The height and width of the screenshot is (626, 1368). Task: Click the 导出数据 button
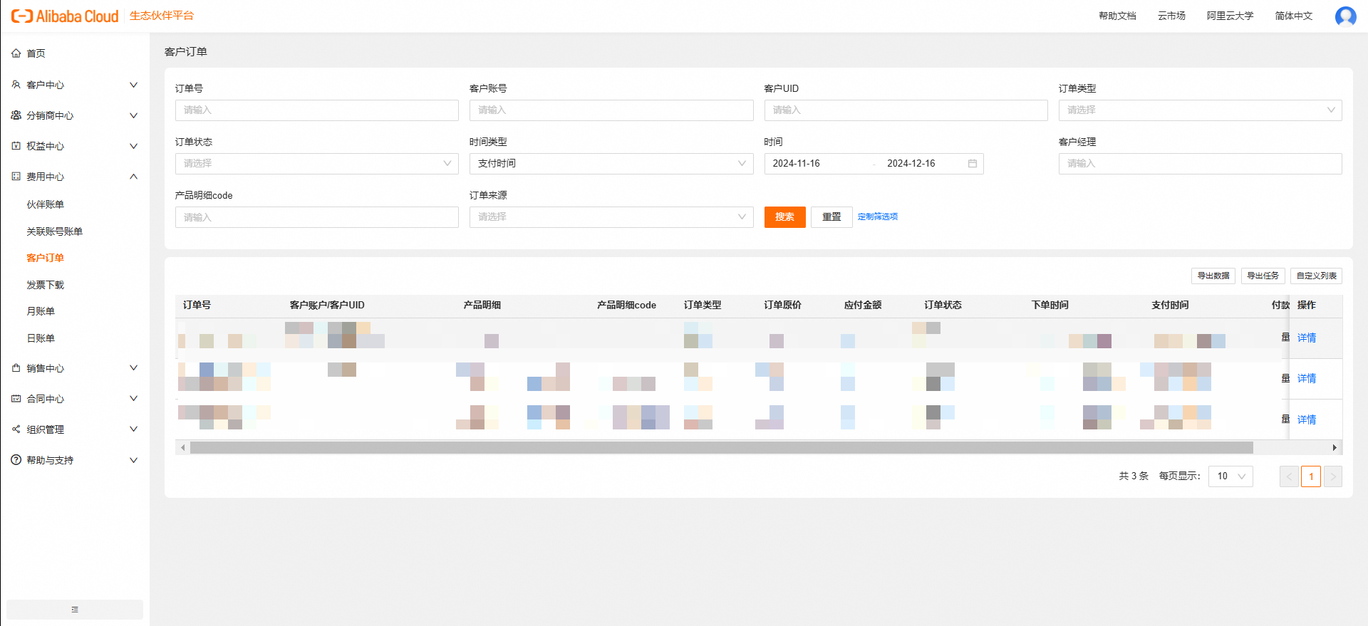[1213, 276]
